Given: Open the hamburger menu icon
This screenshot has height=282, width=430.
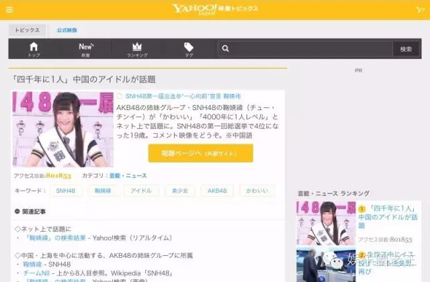Looking at the screenshot, I should click(9, 10).
